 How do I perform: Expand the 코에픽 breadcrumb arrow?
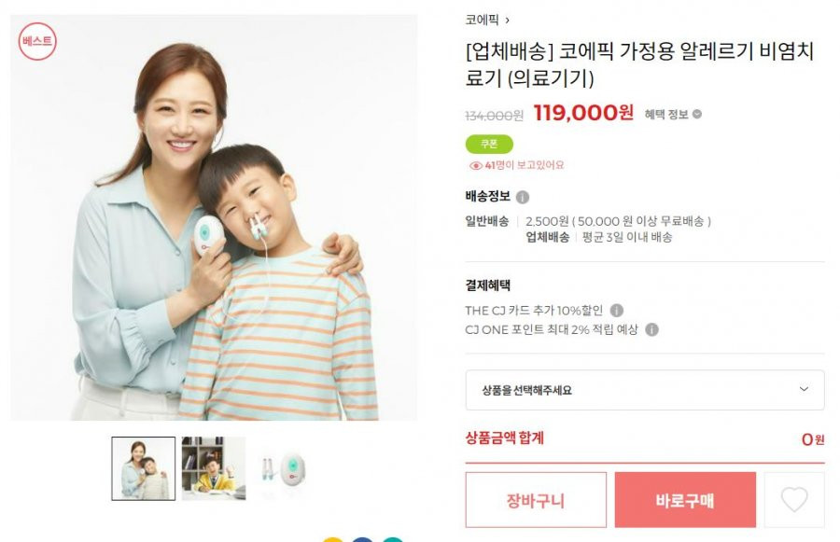click(x=508, y=21)
